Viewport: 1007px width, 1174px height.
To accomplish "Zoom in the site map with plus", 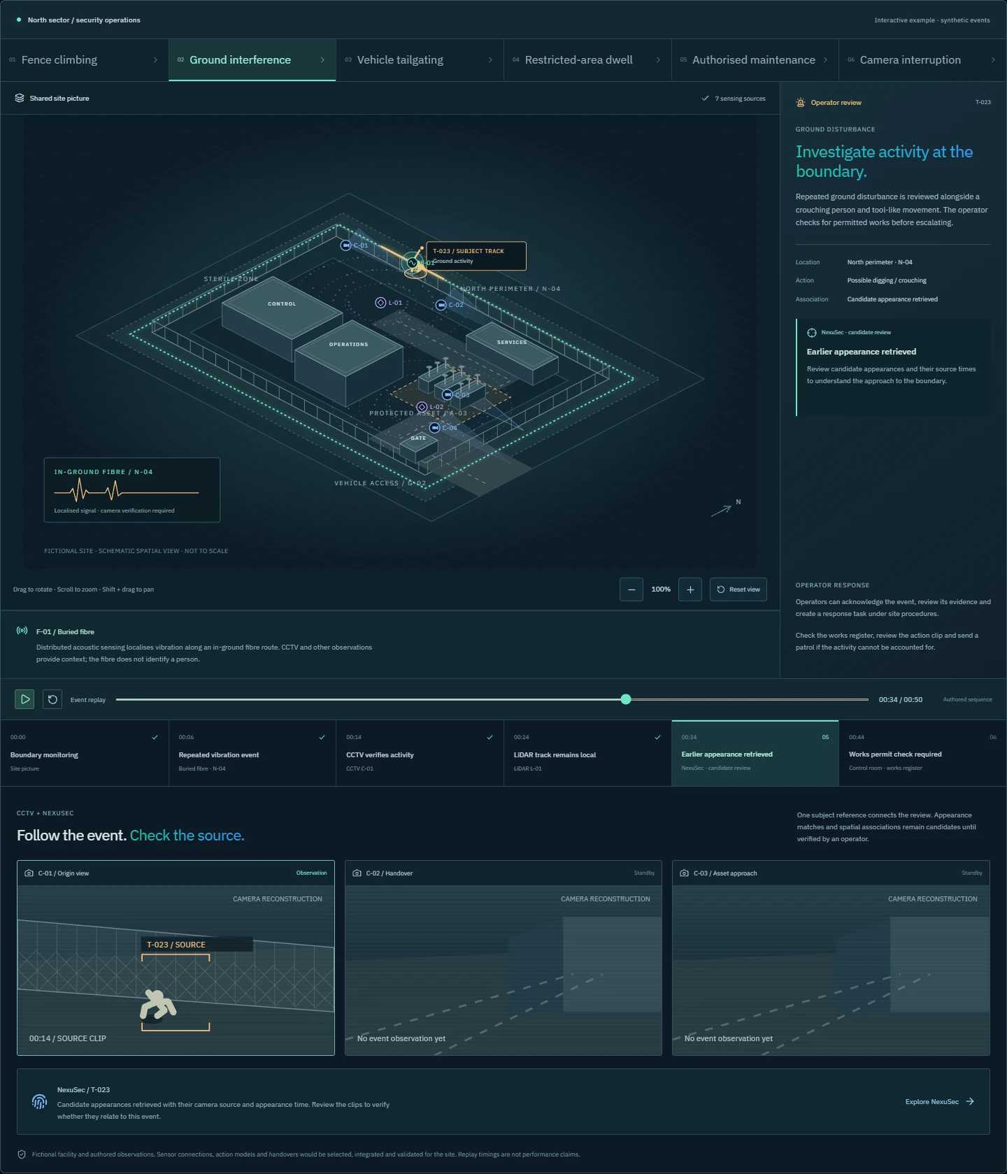I will click(690, 589).
